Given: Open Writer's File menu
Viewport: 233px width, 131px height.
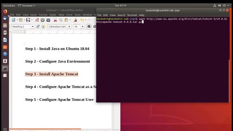Looking at the screenshot, I should [12, 15].
